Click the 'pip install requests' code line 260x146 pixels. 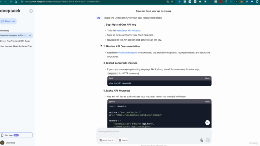120,83
